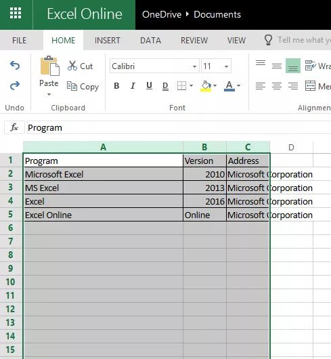Click cell containing Program
Viewport: 331px width, 359px height.
point(103,161)
